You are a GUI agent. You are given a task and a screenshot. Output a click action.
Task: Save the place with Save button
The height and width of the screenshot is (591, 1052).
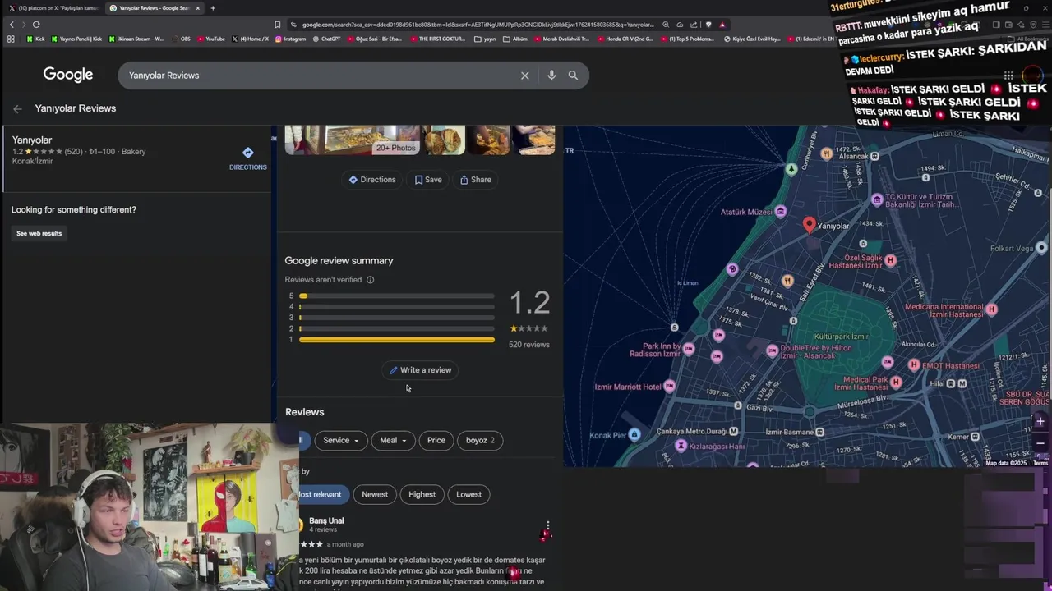point(428,180)
